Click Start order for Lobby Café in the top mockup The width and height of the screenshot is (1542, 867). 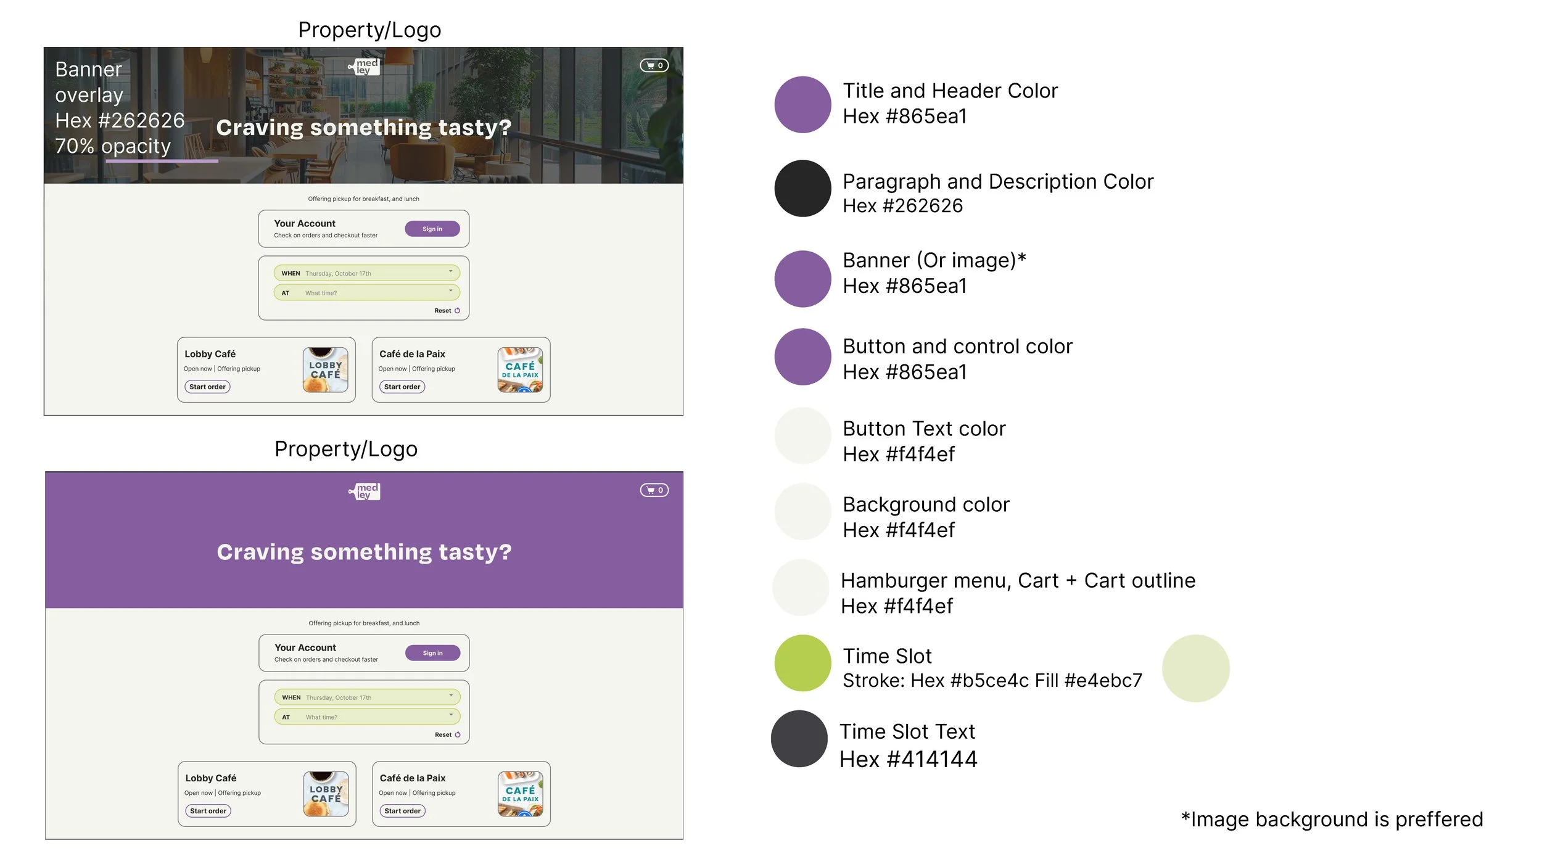click(x=207, y=387)
